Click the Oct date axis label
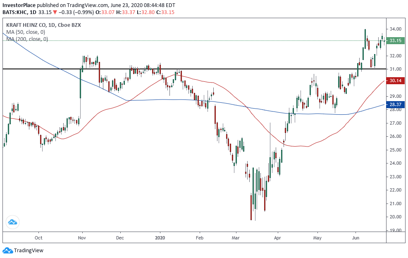408x258 pixels. (38, 238)
